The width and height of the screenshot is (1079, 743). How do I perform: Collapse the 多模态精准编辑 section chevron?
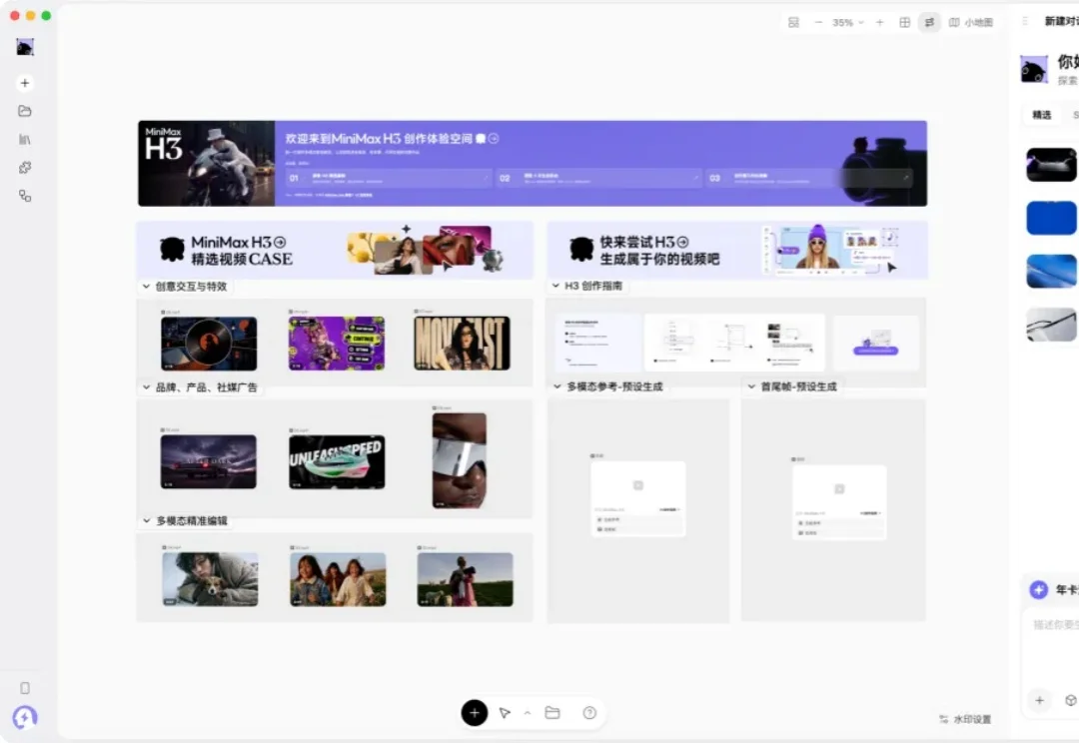[146, 520]
